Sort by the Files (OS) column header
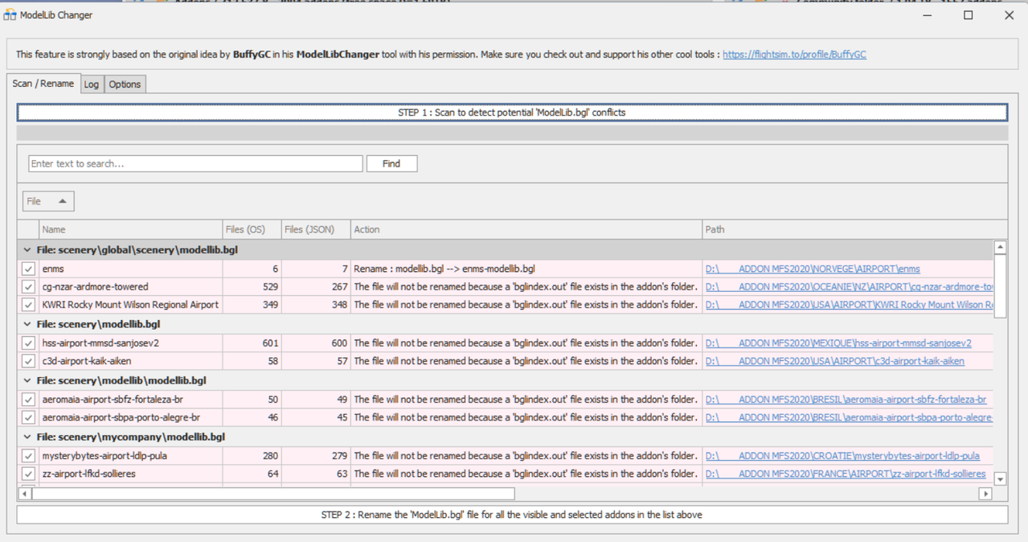1028x542 pixels. (x=252, y=229)
